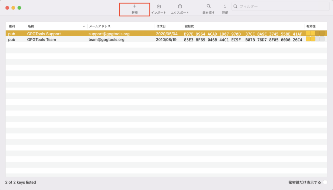
Task: Click the エクスポート (Export) share icon
Action: point(180,6)
